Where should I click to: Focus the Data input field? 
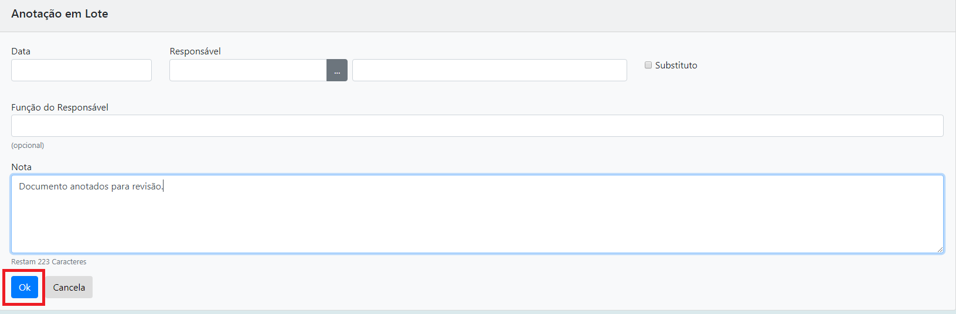coord(81,70)
